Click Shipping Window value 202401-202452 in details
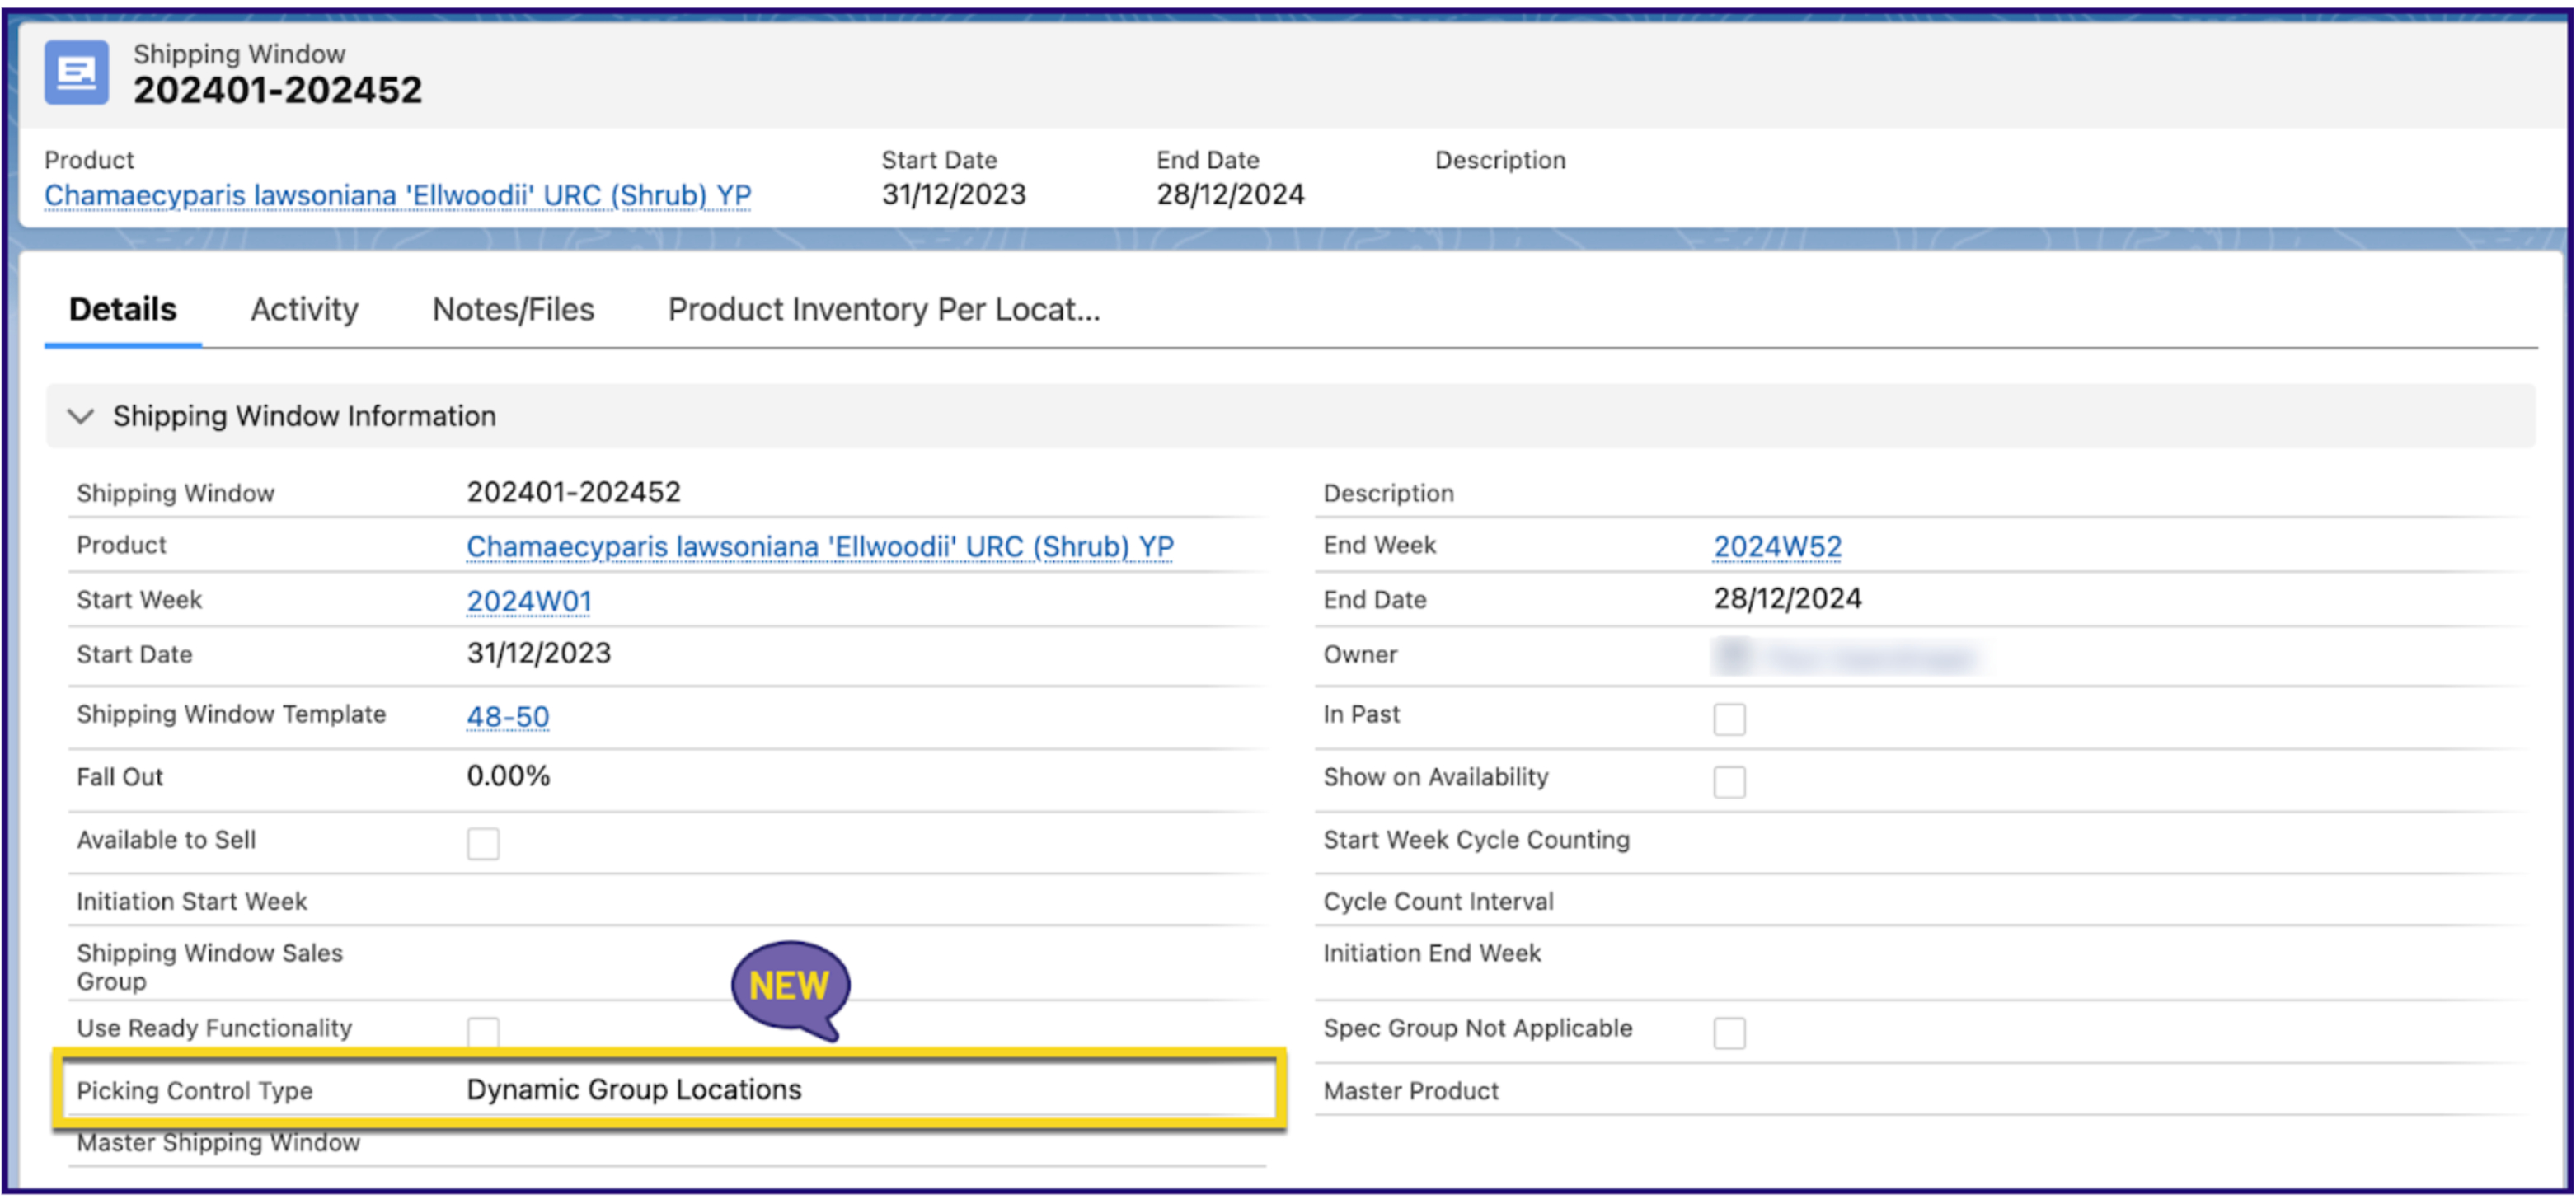 573,492
